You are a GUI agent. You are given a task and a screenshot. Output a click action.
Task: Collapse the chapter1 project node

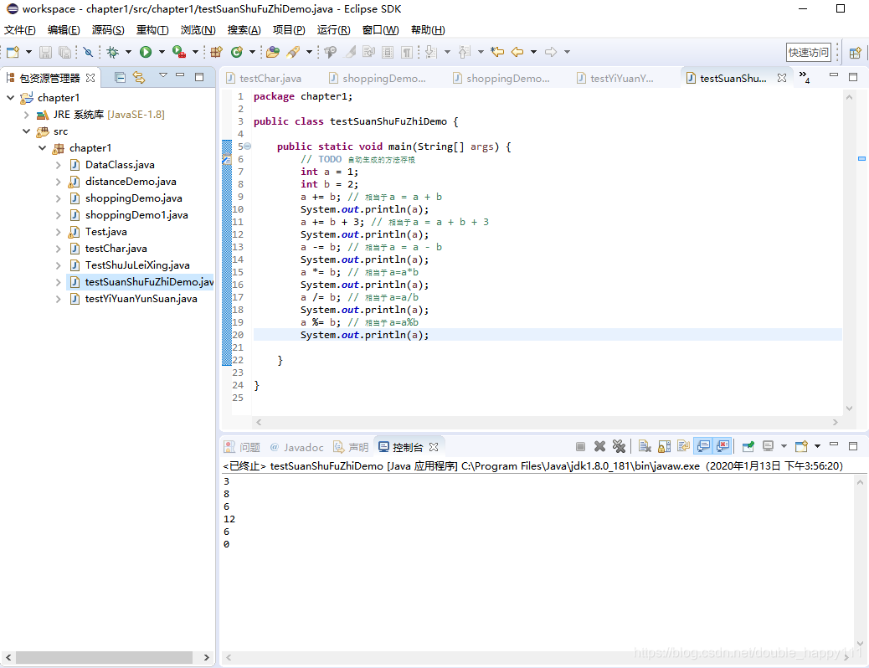pyautogui.click(x=11, y=98)
